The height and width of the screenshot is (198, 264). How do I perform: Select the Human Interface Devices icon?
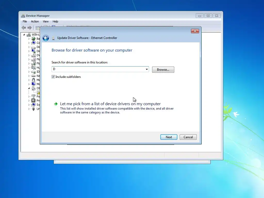point(34,68)
